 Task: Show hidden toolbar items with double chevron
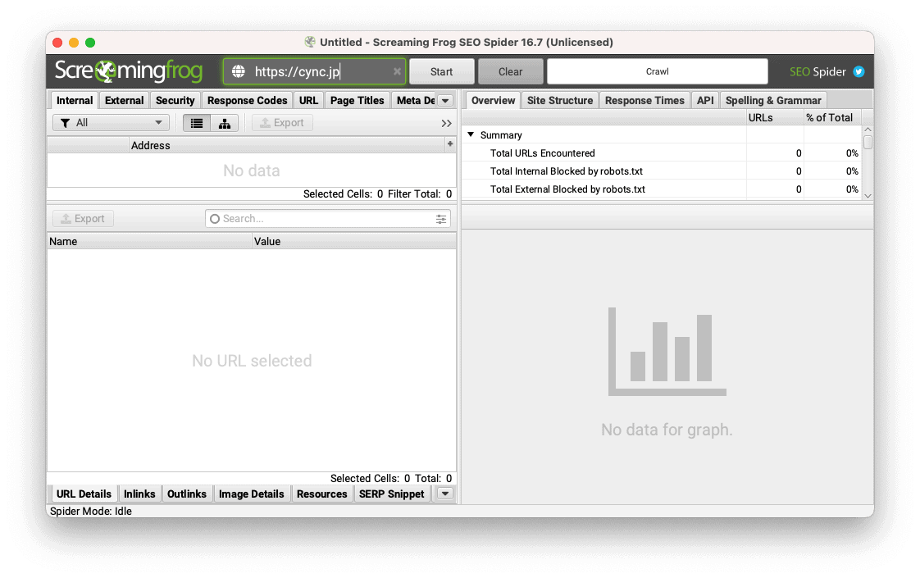[446, 123]
